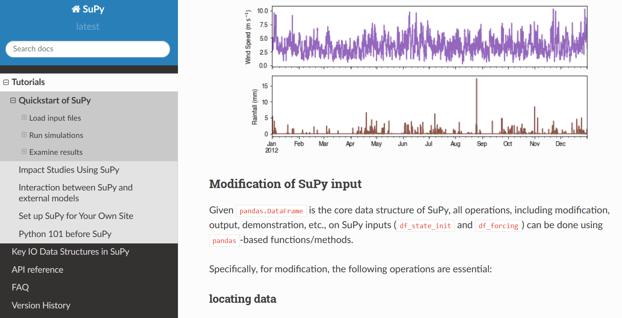Select the Quickstart of SuPy tree item
This screenshot has width=622, height=318.
[x=55, y=100]
